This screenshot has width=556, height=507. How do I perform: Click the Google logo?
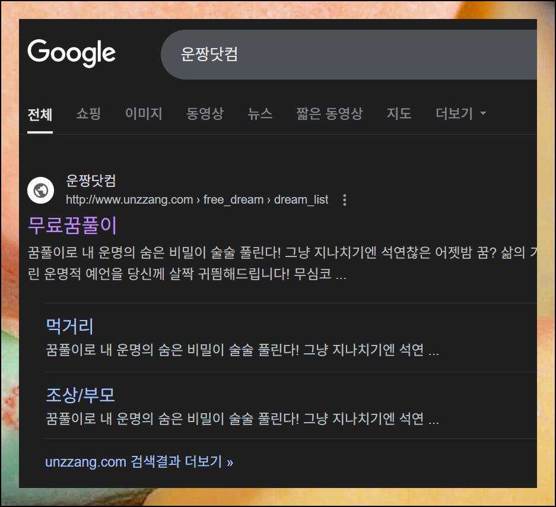click(72, 53)
